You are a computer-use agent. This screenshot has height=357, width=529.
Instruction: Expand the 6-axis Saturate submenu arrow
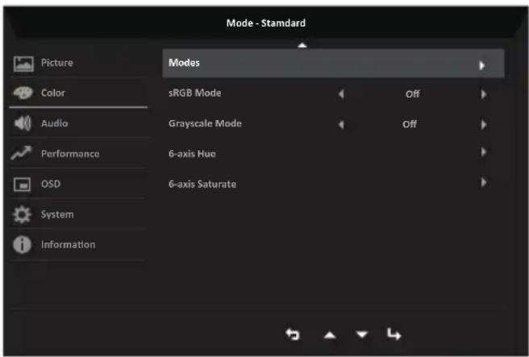[x=484, y=182]
